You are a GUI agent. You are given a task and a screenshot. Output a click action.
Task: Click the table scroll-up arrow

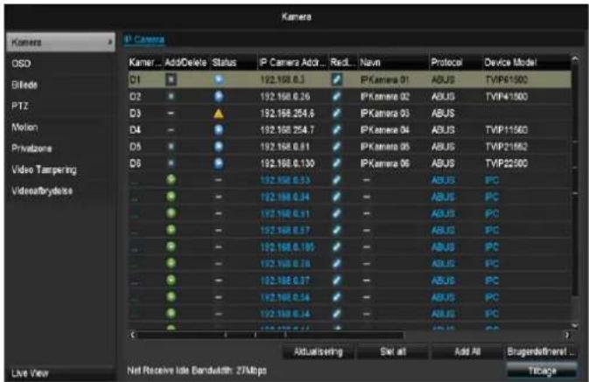(575, 59)
